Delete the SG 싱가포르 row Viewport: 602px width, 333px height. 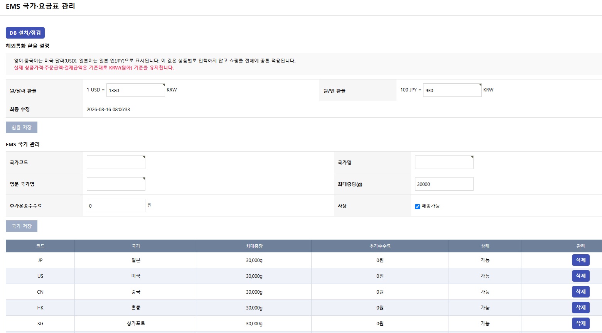point(580,323)
